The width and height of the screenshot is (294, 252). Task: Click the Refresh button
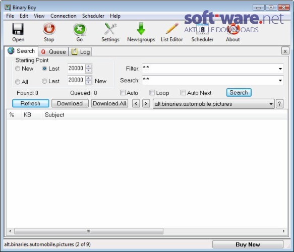click(31, 103)
